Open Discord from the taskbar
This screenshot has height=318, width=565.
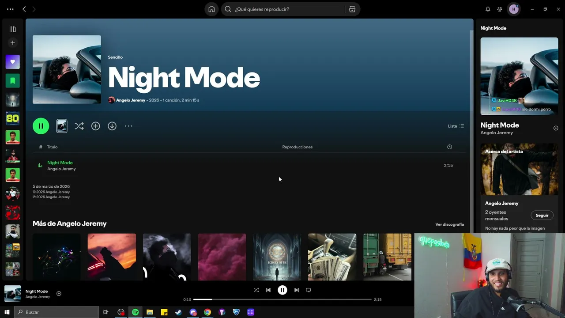(x=193, y=312)
